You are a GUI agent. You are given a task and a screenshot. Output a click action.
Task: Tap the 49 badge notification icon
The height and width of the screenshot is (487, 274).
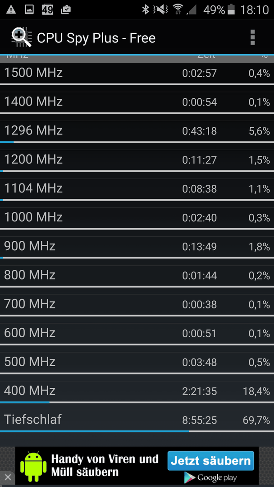47,9
